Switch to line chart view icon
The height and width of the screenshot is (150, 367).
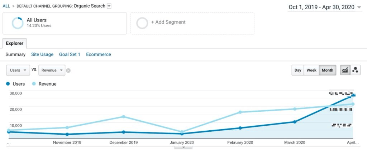(345, 70)
